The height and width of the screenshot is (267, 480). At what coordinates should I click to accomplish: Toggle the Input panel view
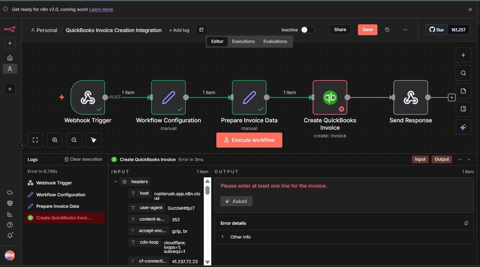click(x=420, y=159)
